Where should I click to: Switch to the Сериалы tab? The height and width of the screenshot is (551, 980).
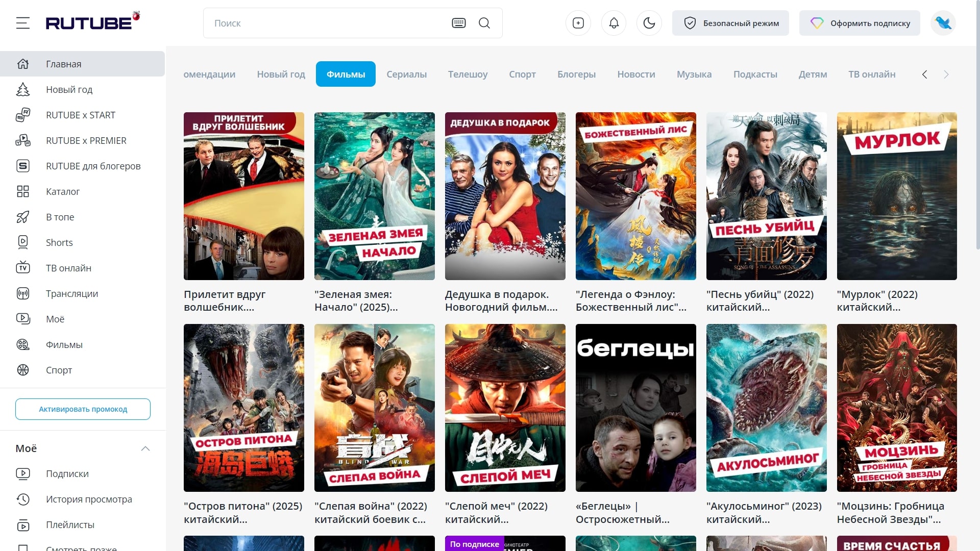click(x=406, y=74)
